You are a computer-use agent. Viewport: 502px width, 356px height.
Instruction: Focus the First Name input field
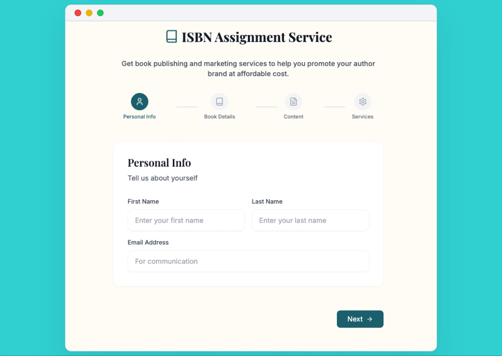186,220
